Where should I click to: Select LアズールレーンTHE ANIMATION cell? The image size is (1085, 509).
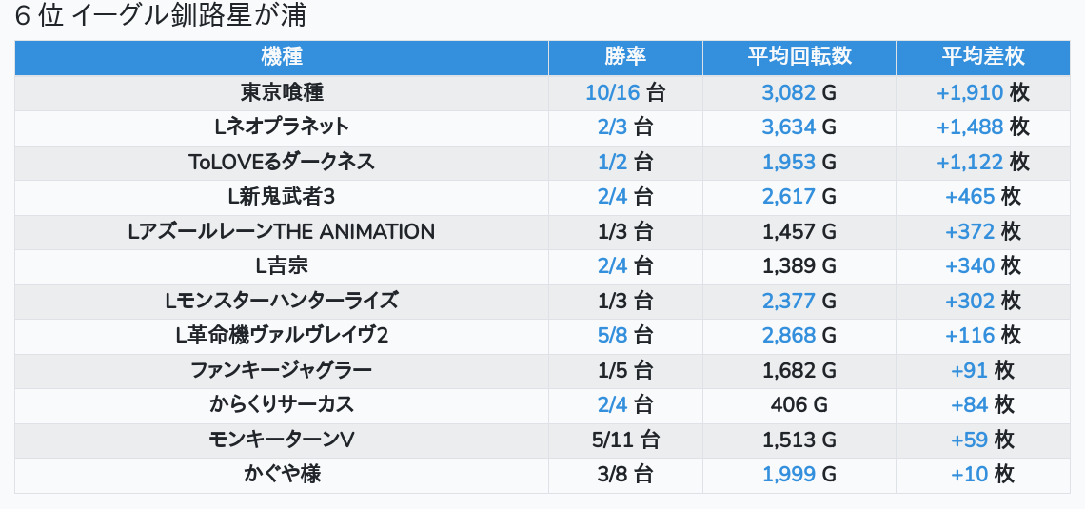tap(282, 231)
